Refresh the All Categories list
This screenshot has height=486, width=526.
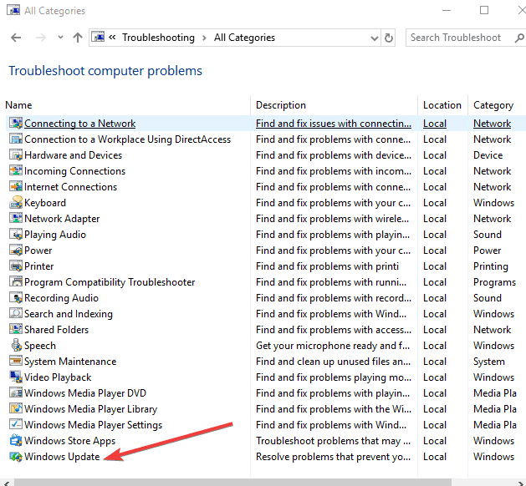pyautogui.click(x=389, y=38)
